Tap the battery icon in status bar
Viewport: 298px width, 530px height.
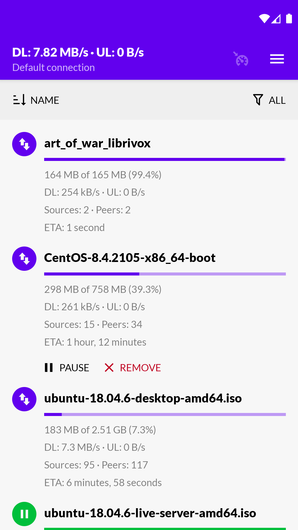coord(289,18)
